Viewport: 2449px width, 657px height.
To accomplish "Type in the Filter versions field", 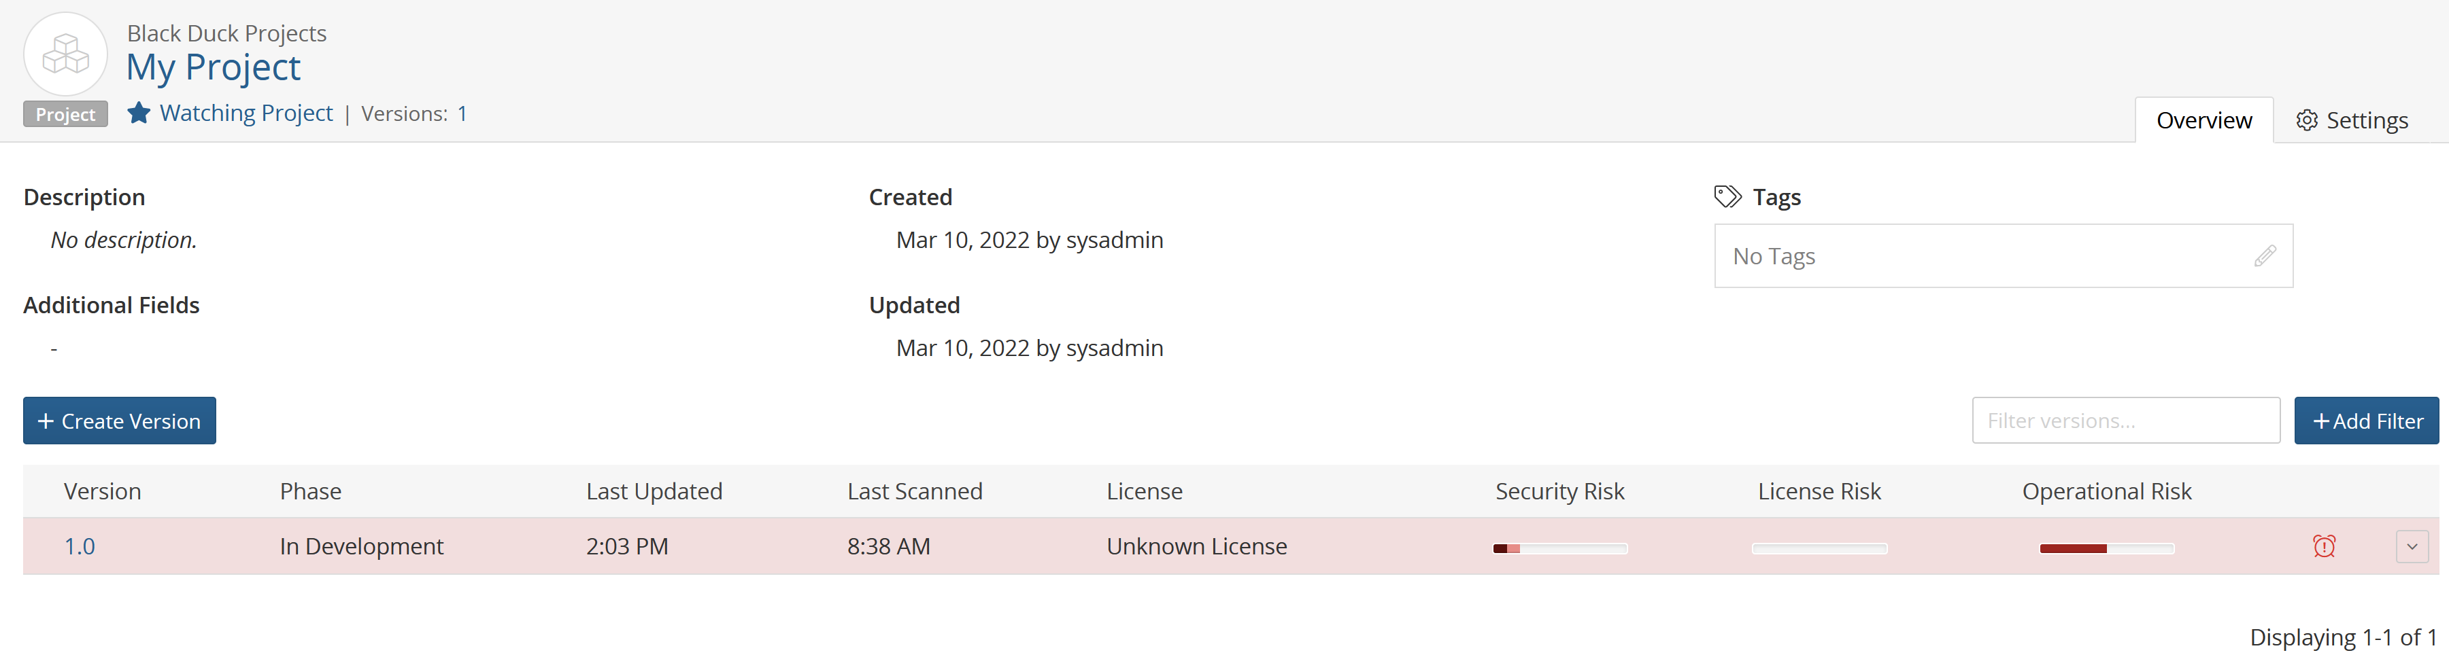I will (x=2125, y=421).
